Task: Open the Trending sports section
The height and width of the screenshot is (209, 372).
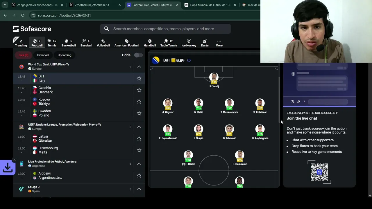Action: [21, 43]
